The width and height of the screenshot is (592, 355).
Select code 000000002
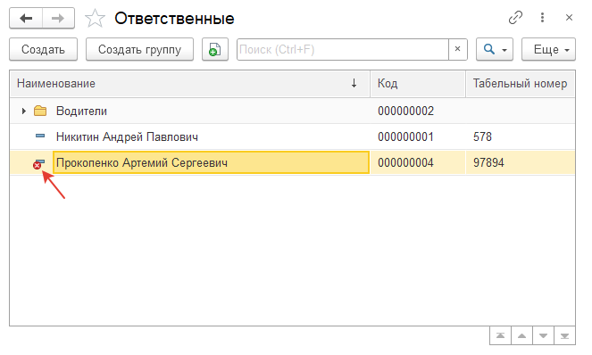pyautogui.click(x=406, y=111)
